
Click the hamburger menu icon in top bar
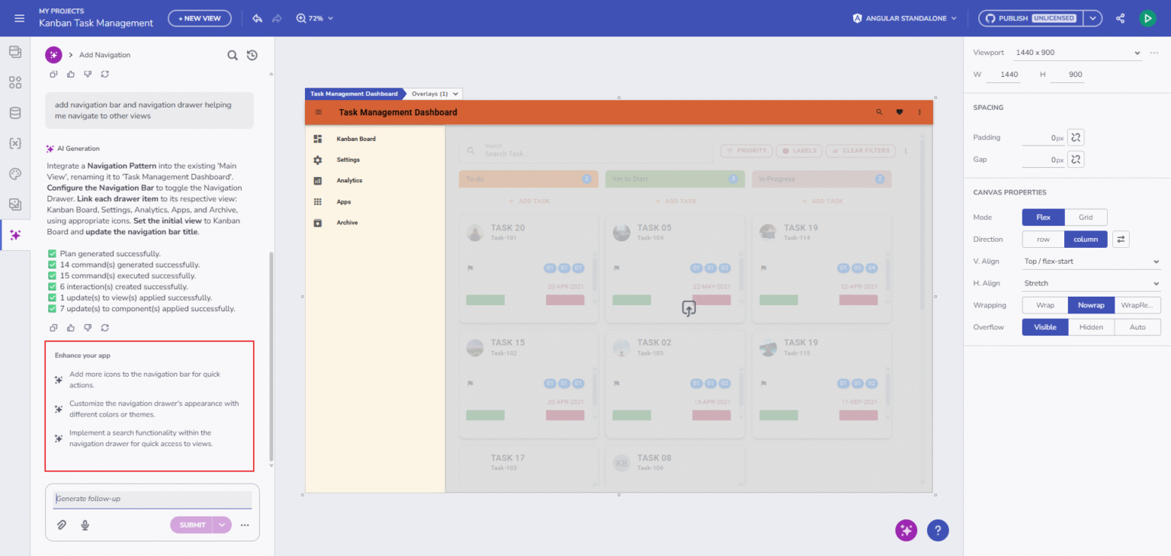click(20, 18)
